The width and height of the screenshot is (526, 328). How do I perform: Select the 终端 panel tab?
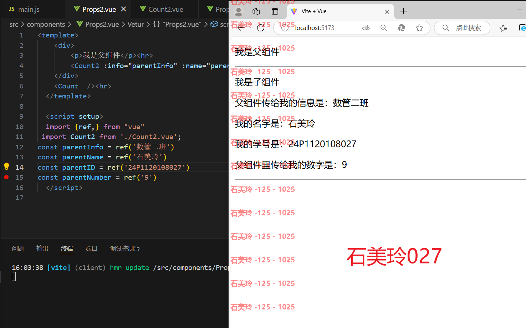coord(67,248)
